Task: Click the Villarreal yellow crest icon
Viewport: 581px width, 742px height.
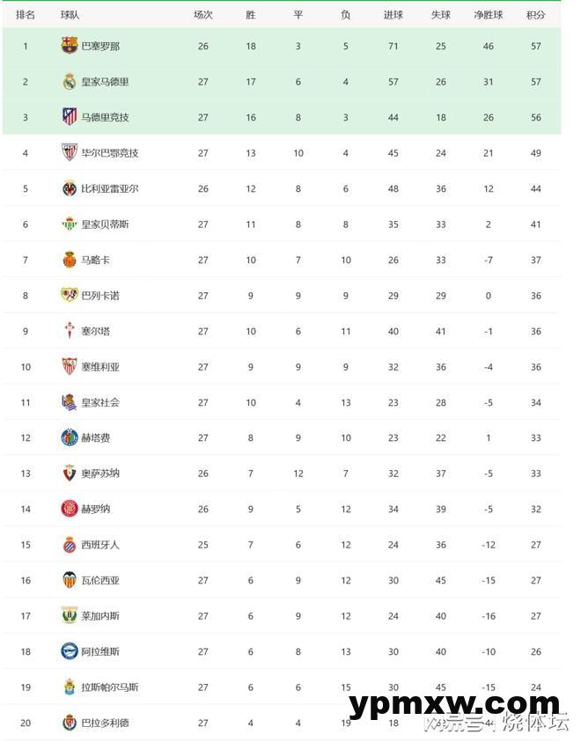Action: pyautogui.click(x=70, y=188)
